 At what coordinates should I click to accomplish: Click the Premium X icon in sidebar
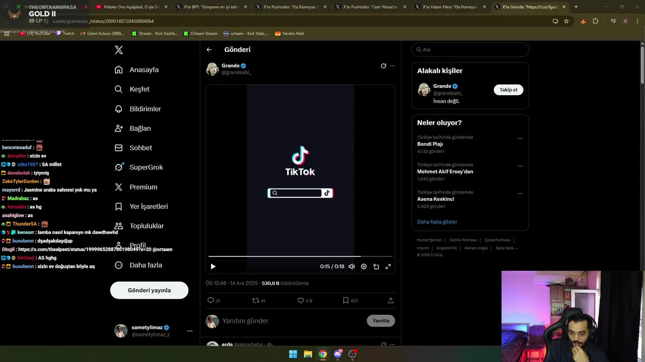[x=118, y=187]
